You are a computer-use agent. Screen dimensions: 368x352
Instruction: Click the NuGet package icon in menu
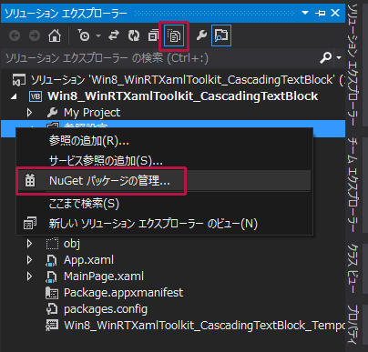pos(30,181)
